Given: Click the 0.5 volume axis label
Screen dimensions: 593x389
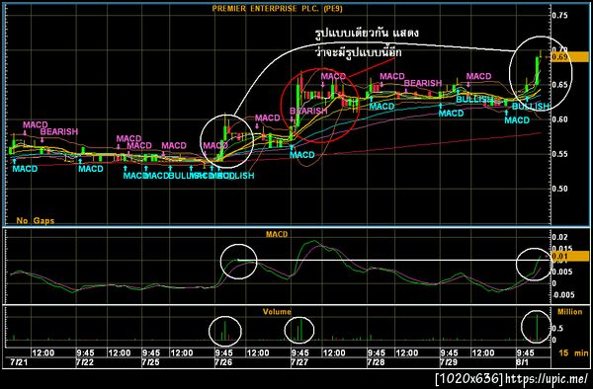Looking at the screenshot, I should [557, 328].
